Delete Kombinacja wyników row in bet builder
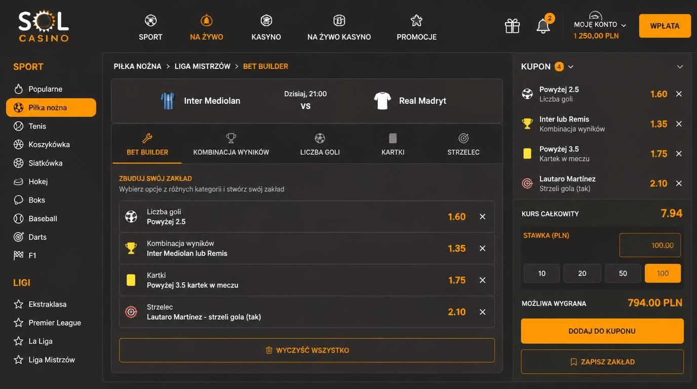 pyautogui.click(x=482, y=248)
